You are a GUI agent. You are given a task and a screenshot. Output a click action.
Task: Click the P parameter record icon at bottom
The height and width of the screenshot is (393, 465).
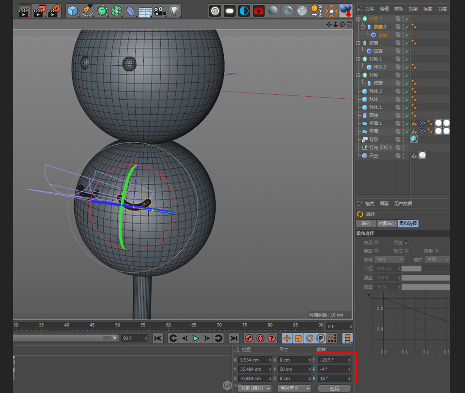coord(320,338)
